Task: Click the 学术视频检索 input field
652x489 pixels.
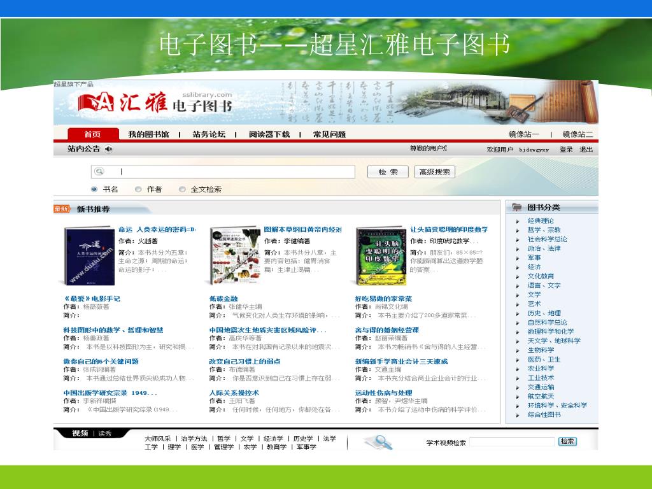Action: pos(512,442)
